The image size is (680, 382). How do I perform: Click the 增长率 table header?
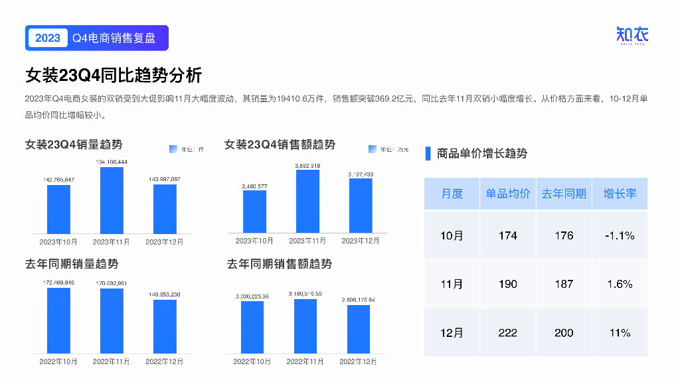(620, 194)
